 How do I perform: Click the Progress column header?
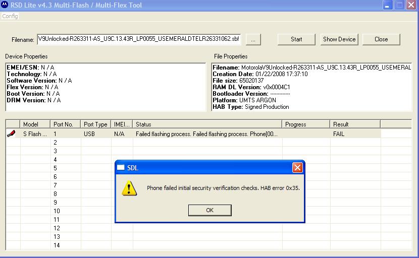306,124
